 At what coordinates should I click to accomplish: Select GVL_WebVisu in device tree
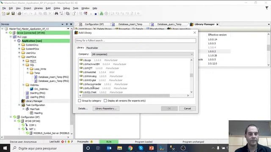point(41,89)
